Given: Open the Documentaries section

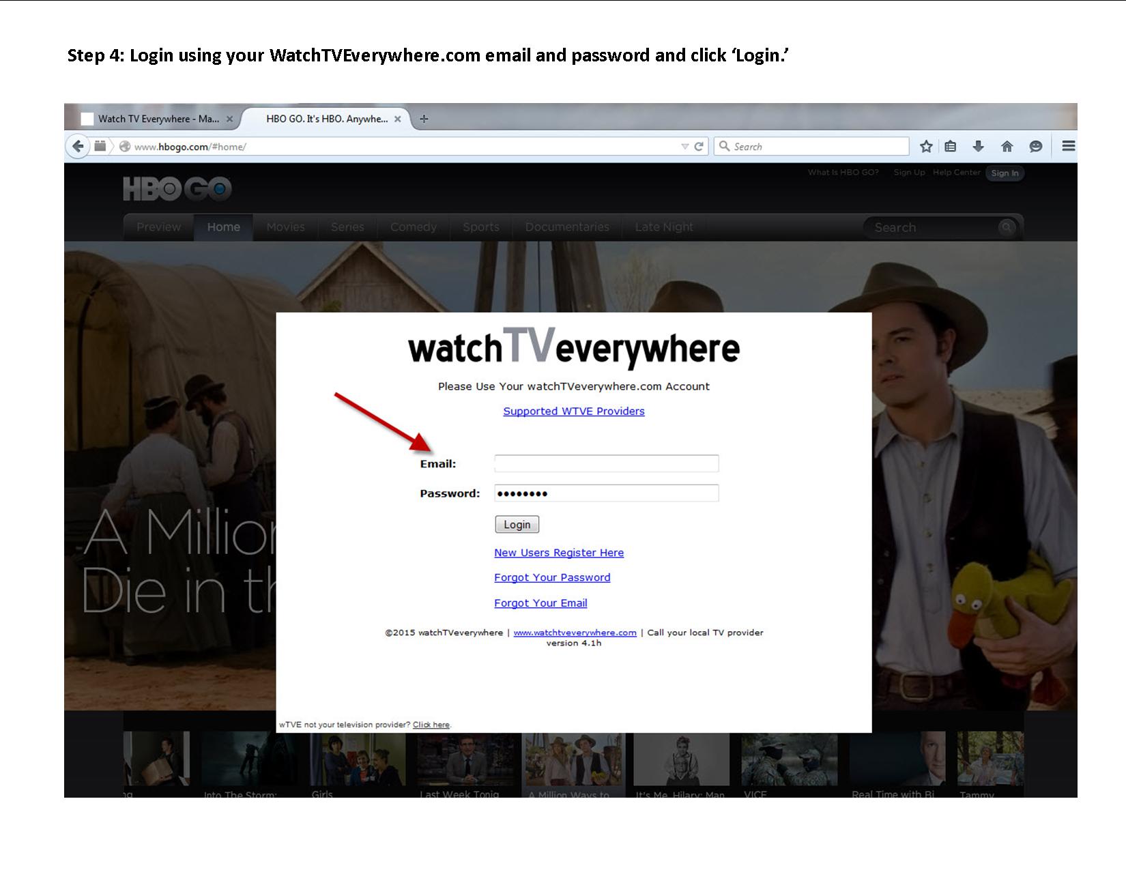Looking at the screenshot, I should point(567,227).
